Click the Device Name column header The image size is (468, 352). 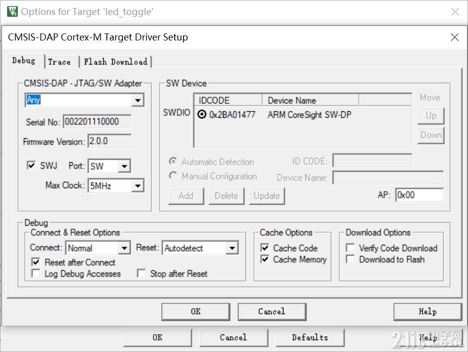(310, 100)
